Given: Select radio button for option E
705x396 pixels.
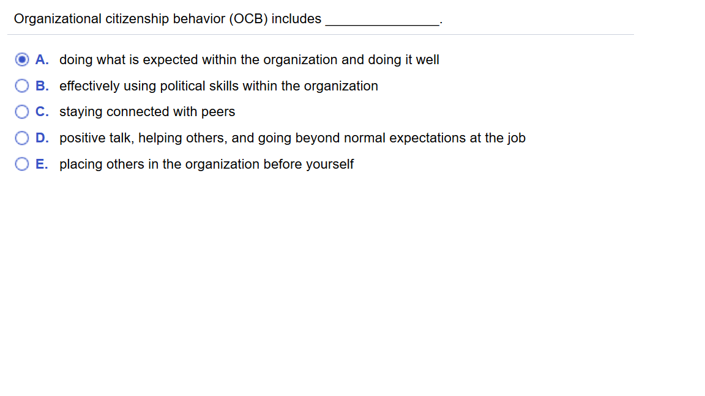Looking at the screenshot, I should click(22, 164).
